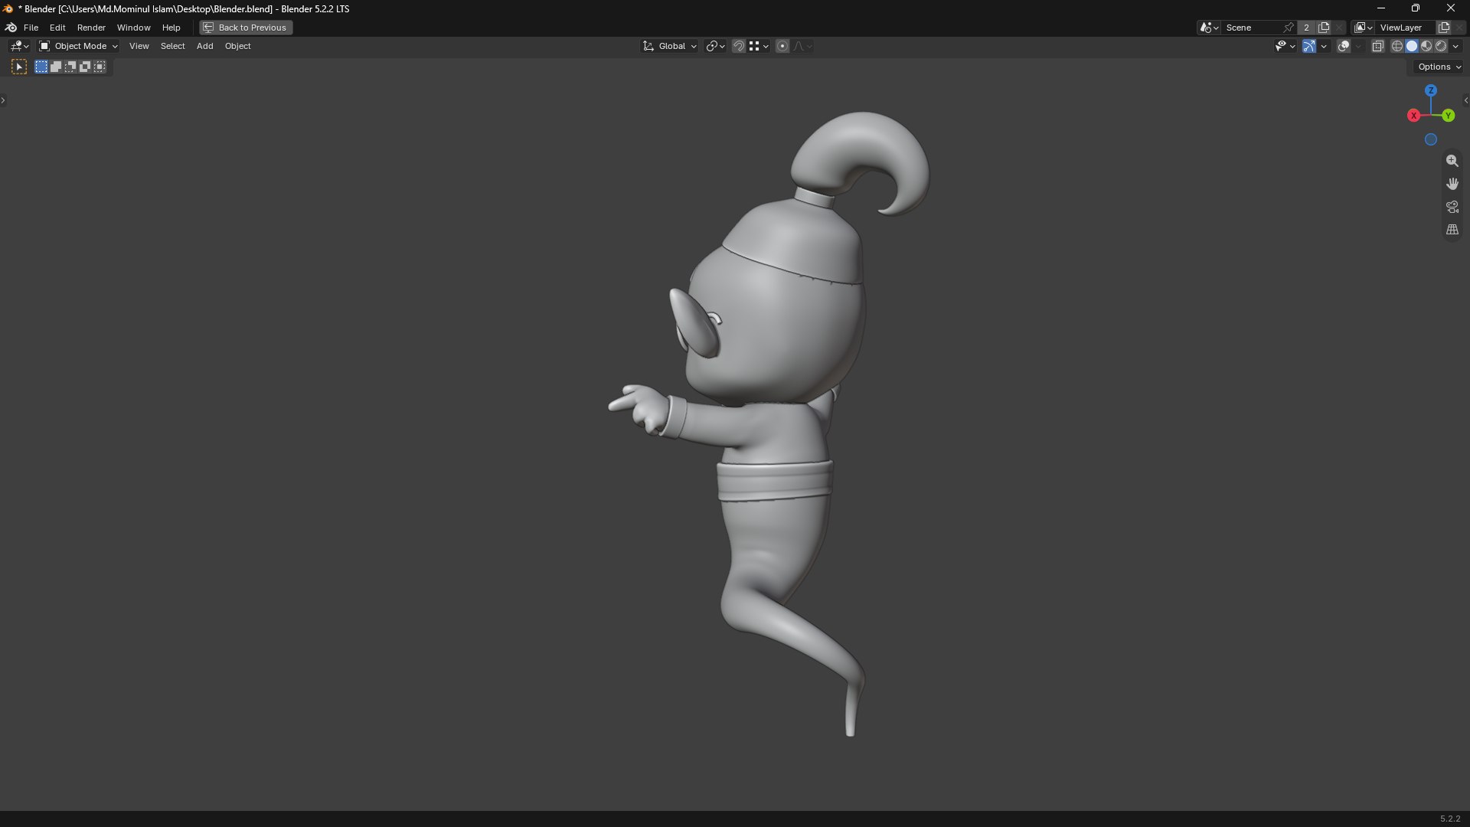The height and width of the screenshot is (827, 1470).
Task: Open the viewport View menu
Action: pos(139,46)
